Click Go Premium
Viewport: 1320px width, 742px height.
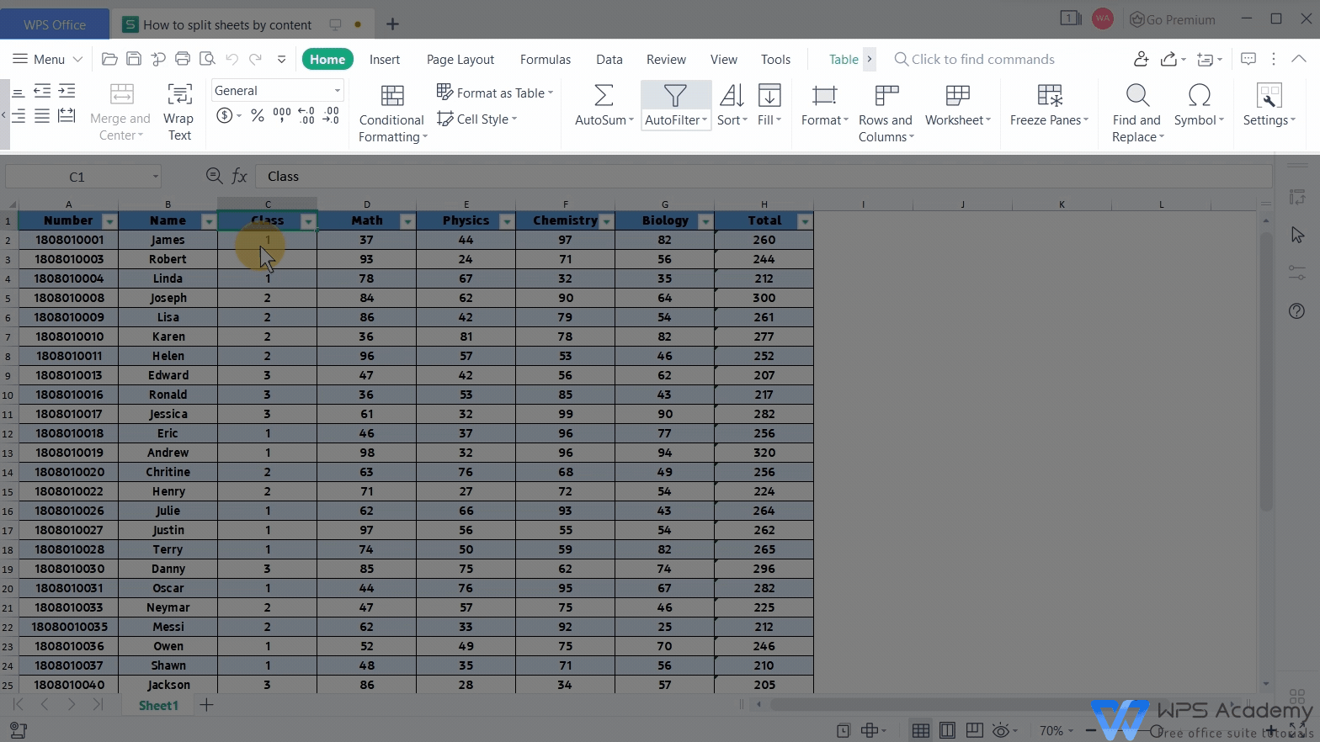[x=1173, y=19]
